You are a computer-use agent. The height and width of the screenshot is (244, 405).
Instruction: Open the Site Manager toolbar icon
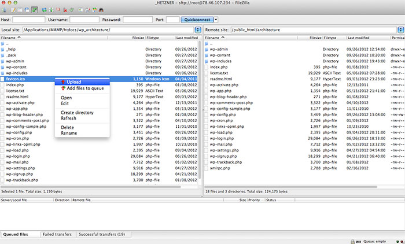pos(4,10)
